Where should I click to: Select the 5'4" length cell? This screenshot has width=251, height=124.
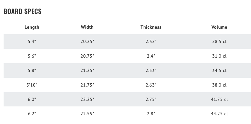pos(32,41)
